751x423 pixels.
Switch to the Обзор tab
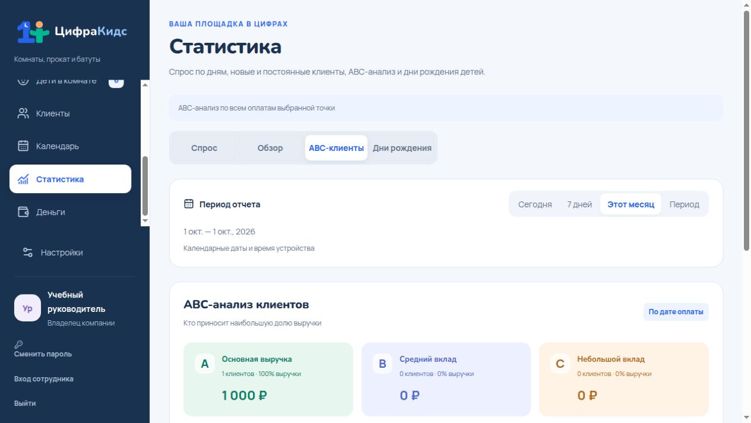pos(270,148)
